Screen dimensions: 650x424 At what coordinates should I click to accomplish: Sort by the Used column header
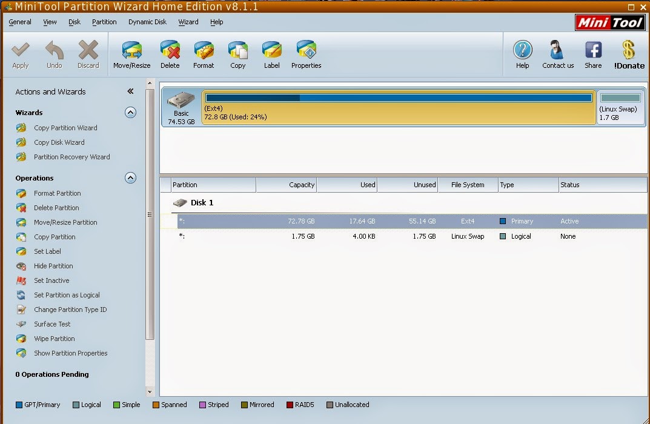pos(347,185)
